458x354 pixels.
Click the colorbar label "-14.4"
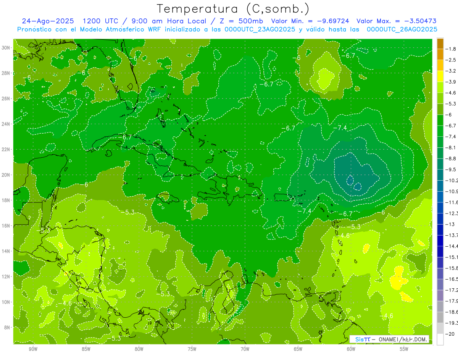(452, 246)
